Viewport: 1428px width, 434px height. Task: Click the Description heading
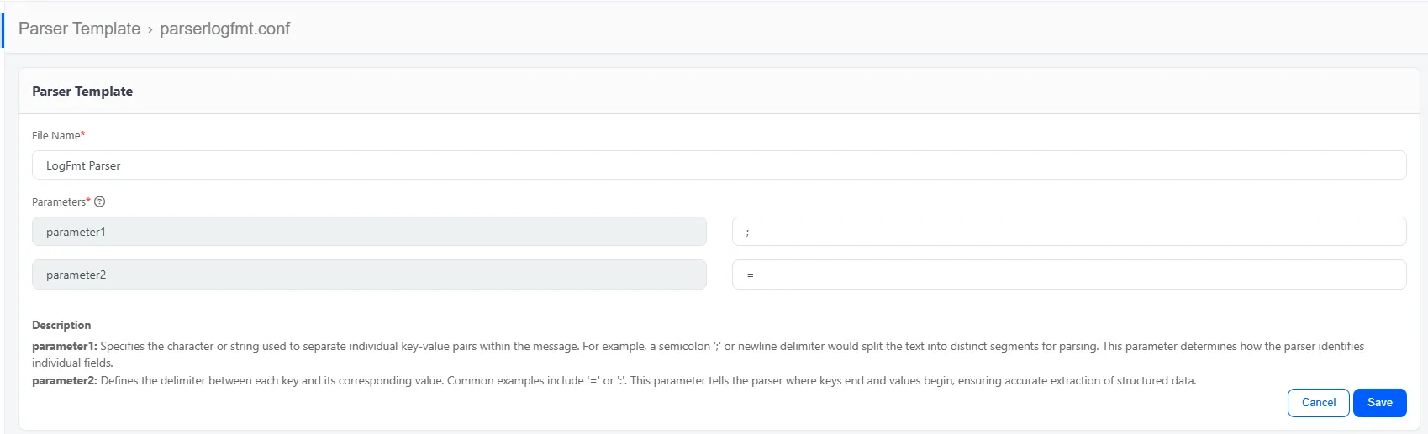[61, 325]
